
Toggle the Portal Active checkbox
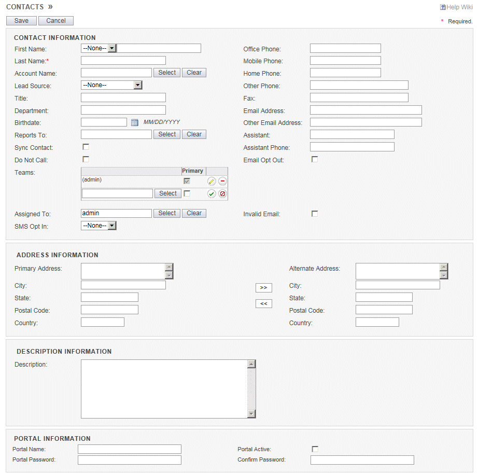[x=315, y=449]
